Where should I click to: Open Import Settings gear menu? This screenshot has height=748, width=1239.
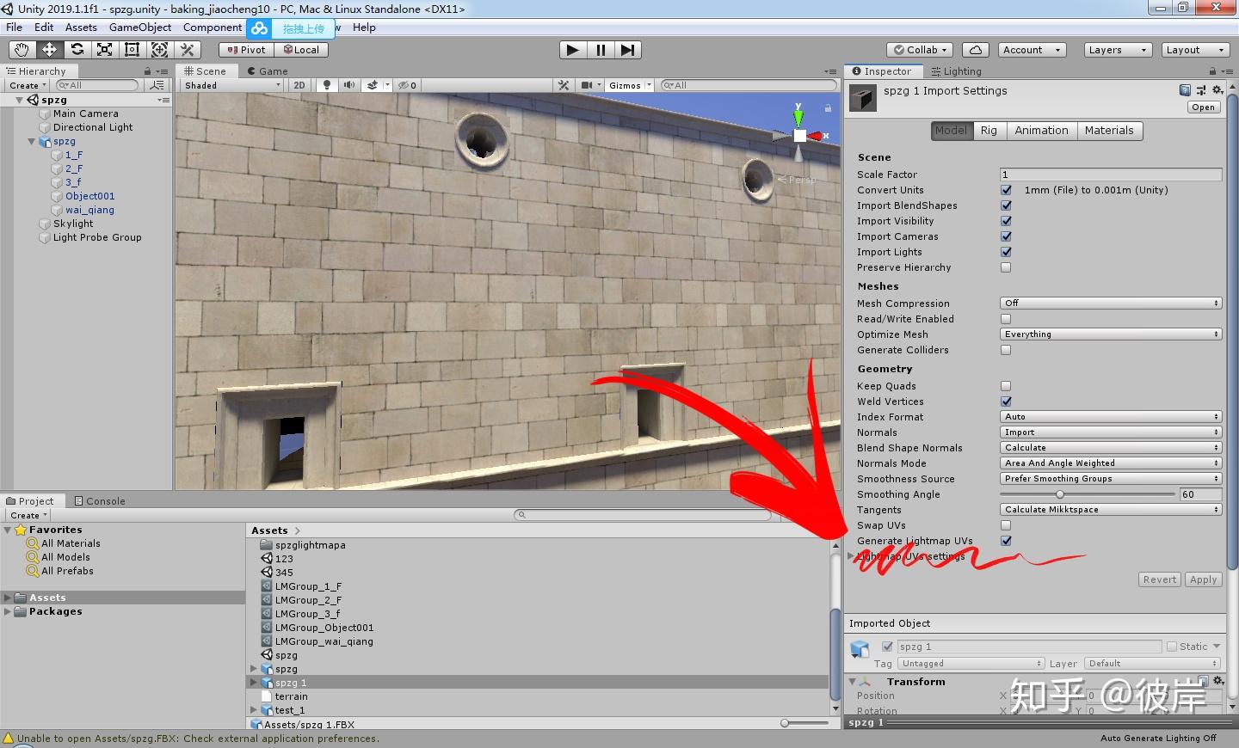coord(1217,90)
